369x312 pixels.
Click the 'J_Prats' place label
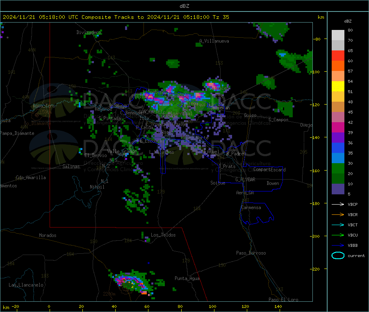227,166
